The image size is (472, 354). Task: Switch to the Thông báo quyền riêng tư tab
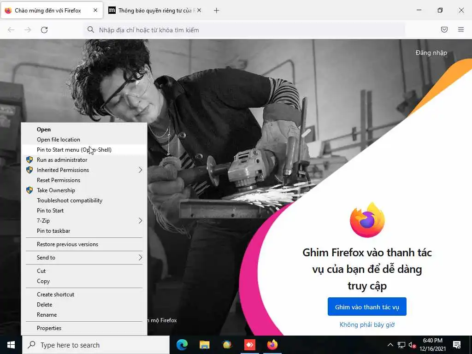tap(155, 11)
